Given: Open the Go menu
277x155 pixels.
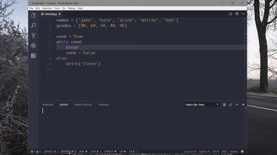Looking at the screenshot, I should click(x=64, y=8).
